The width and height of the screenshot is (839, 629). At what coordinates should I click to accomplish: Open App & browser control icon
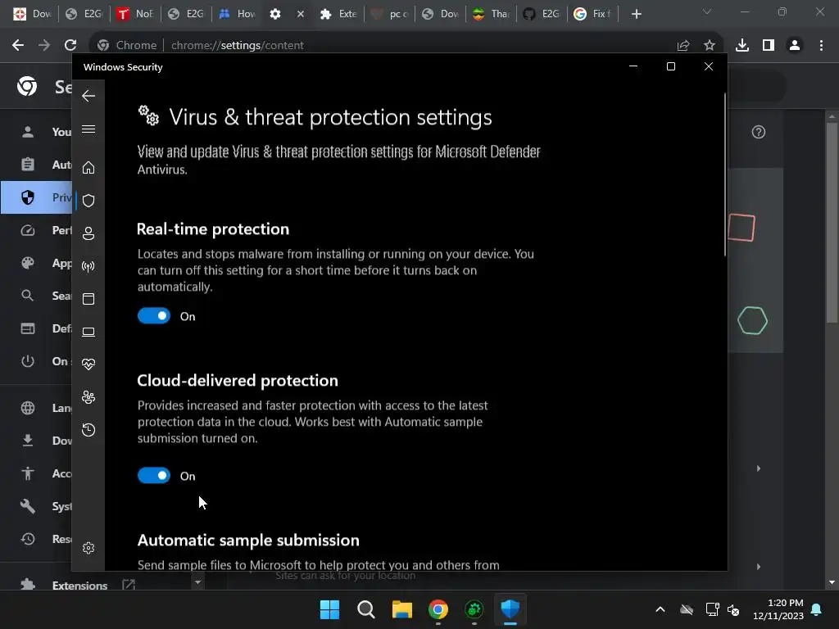88,299
